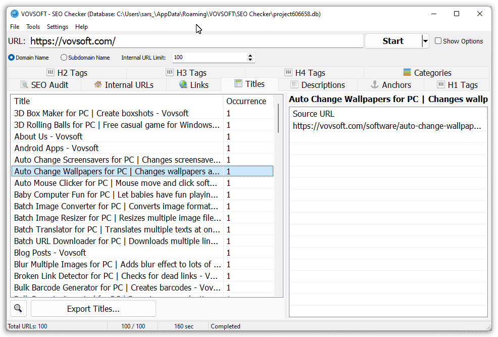498x337 pixels.
Task: Switch to the SEO Audit tab
Action: (x=44, y=85)
